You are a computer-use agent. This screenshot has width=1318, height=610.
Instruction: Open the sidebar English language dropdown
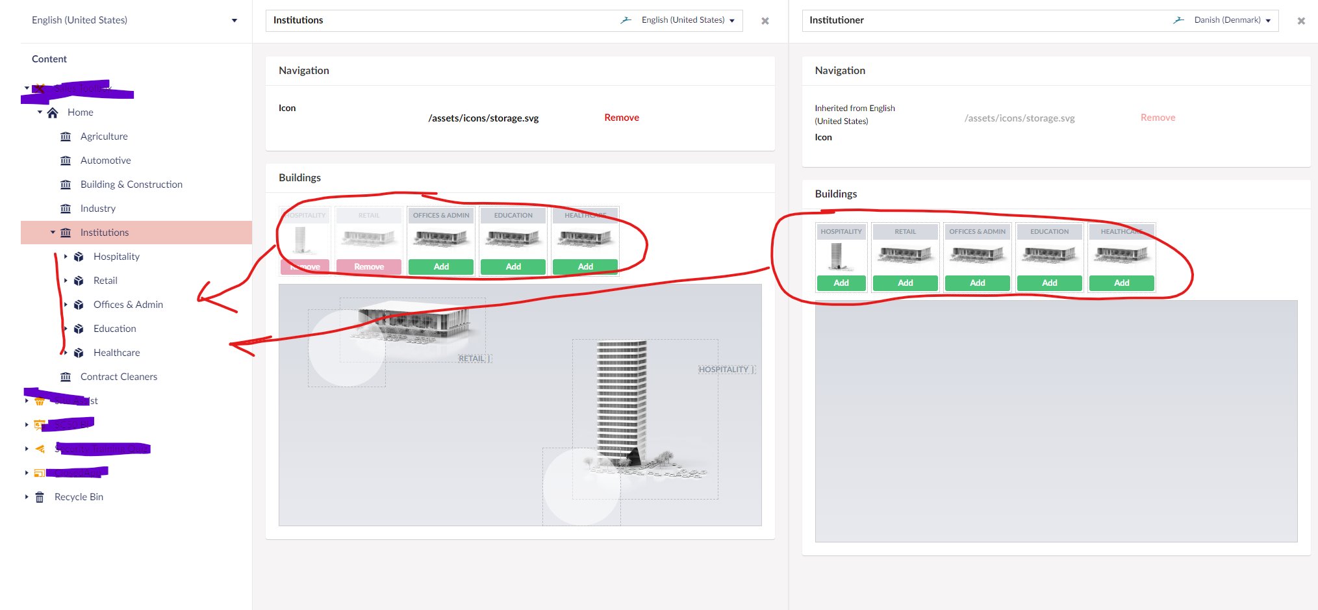(x=134, y=20)
